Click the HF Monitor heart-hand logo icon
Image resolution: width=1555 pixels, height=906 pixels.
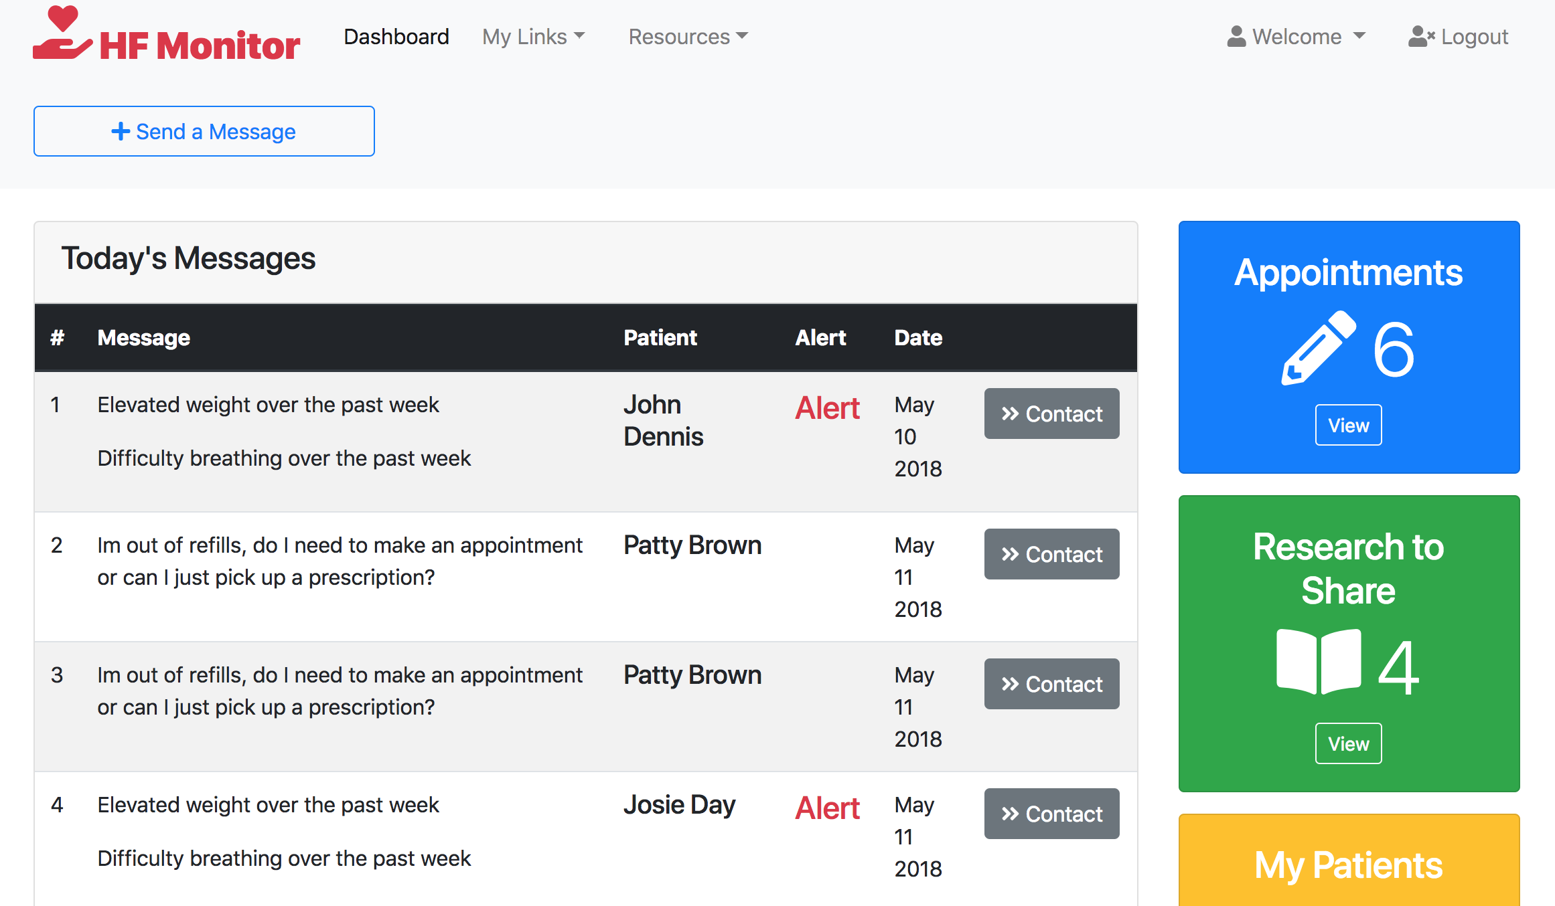click(62, 33)
